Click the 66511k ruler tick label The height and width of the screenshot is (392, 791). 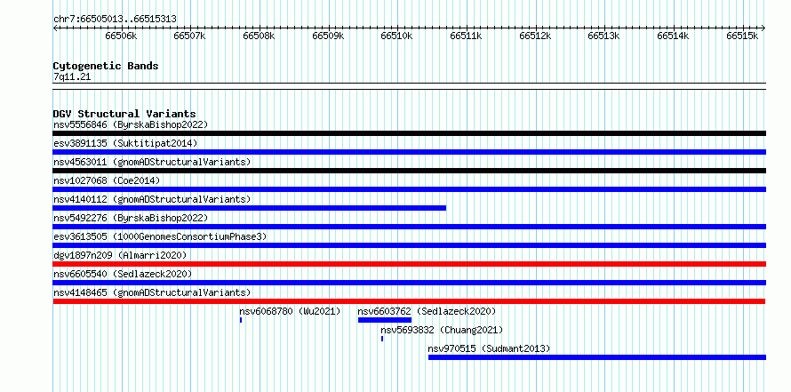pos(466,36)
